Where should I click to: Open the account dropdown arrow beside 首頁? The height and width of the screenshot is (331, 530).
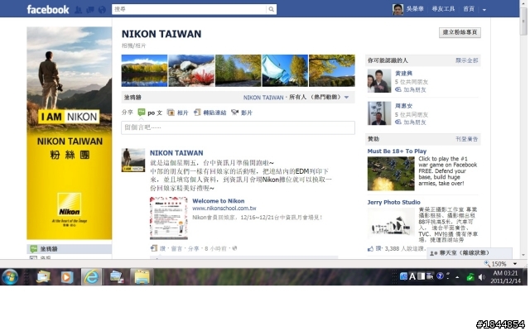tap(484, 10)
